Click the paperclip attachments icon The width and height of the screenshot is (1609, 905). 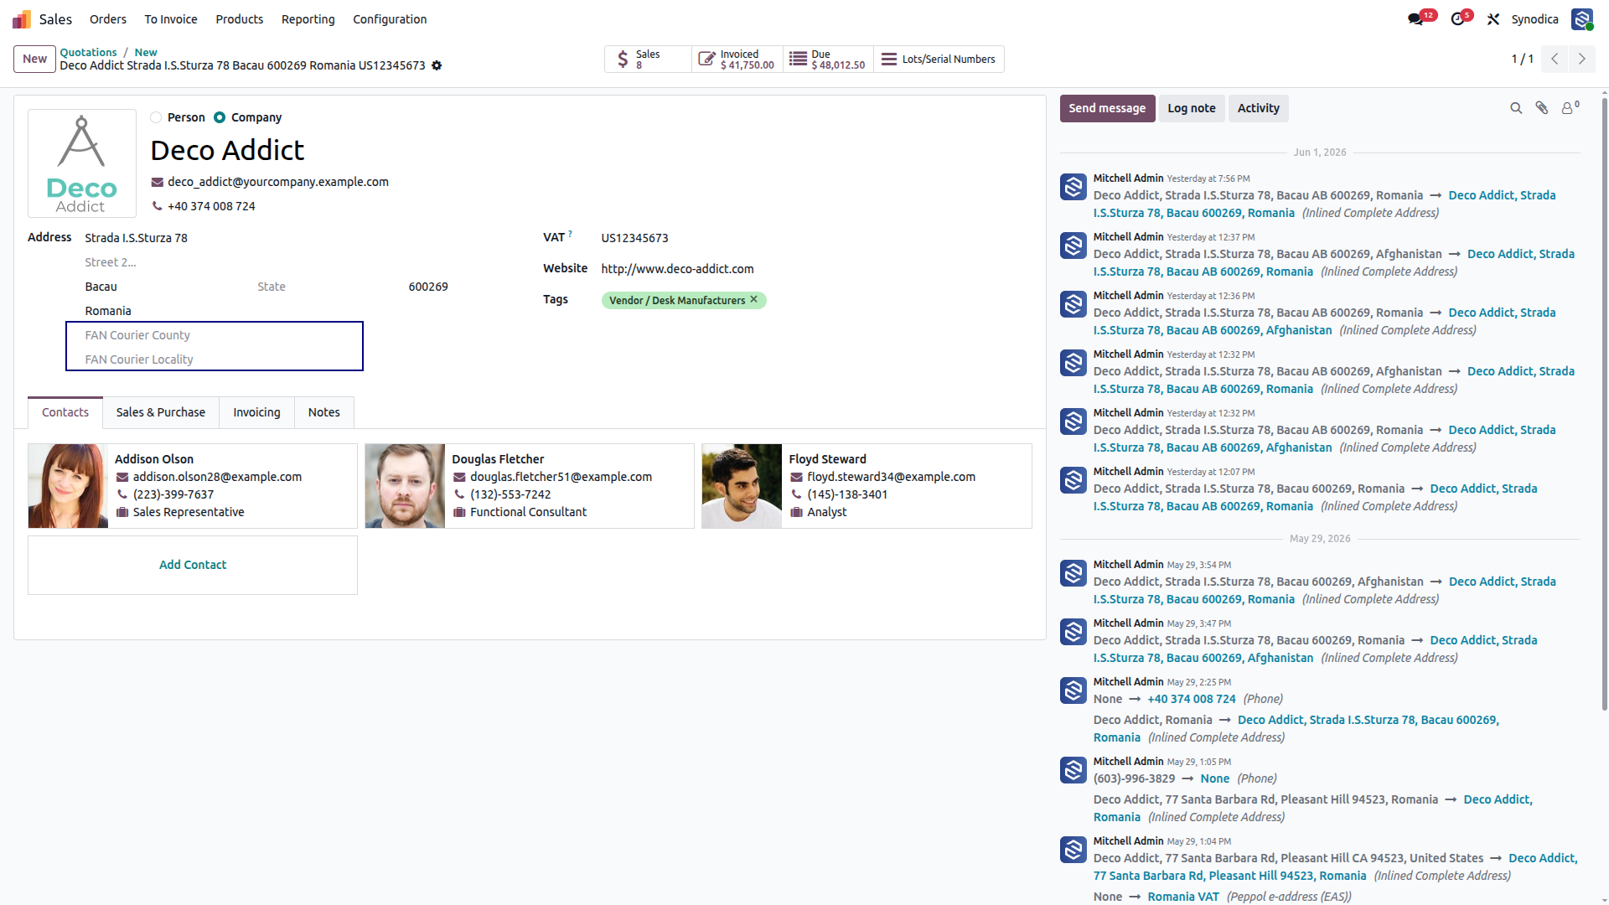[x=1542, y=108]
